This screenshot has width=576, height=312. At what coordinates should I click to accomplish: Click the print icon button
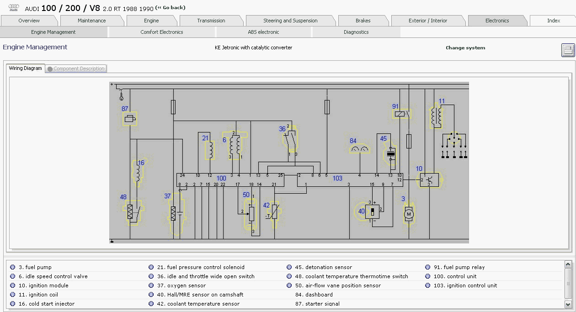(x=568, y=50)
